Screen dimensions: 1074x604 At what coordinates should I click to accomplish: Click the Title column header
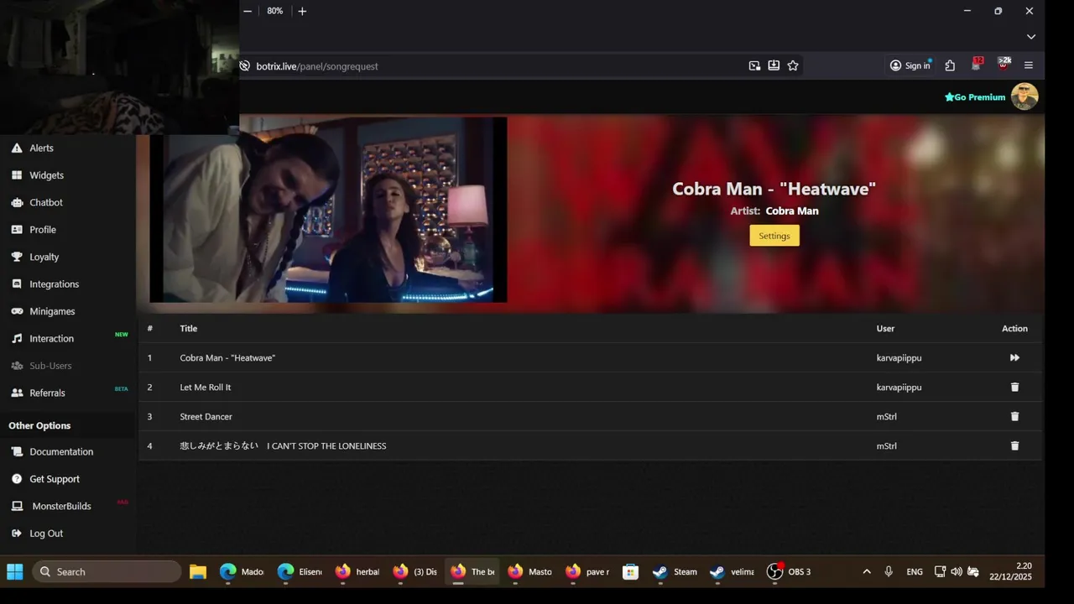click(x=189, y=328)
